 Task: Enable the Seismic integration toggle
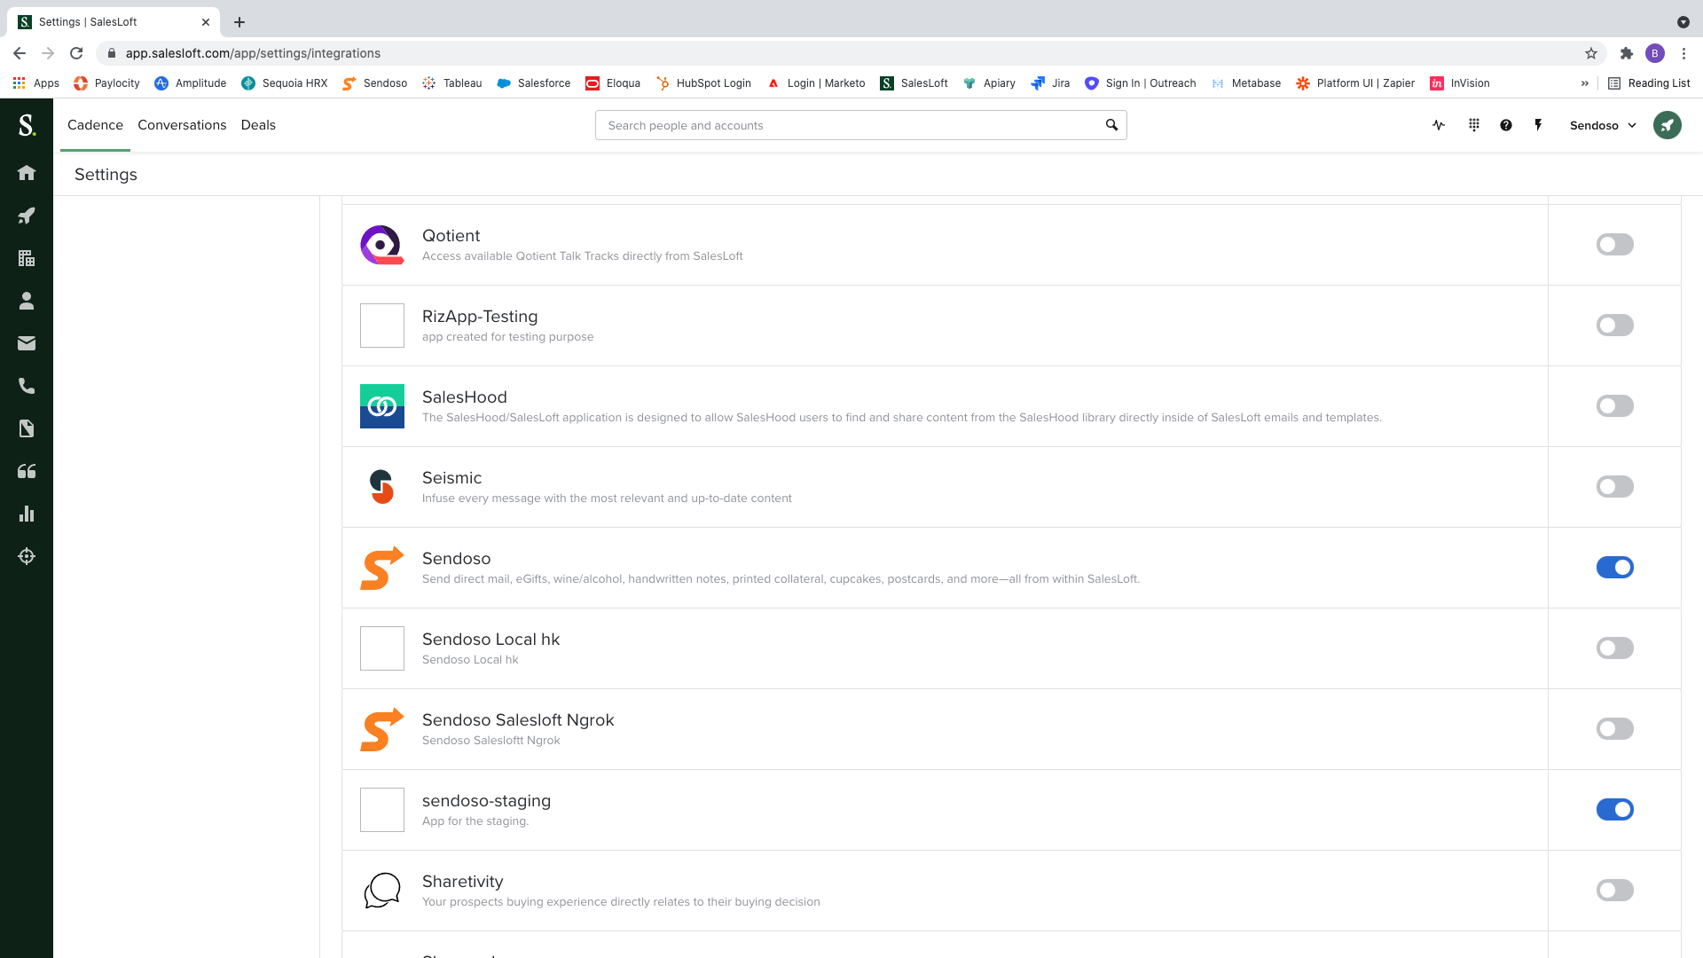coord(1614,487)
